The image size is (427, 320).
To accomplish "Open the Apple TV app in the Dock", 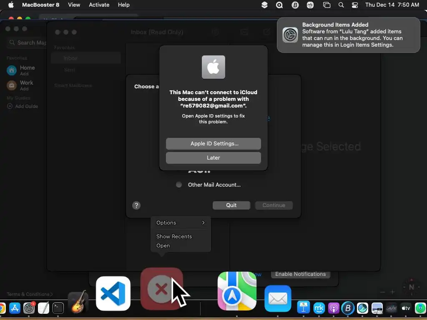I will pos(406,308).
